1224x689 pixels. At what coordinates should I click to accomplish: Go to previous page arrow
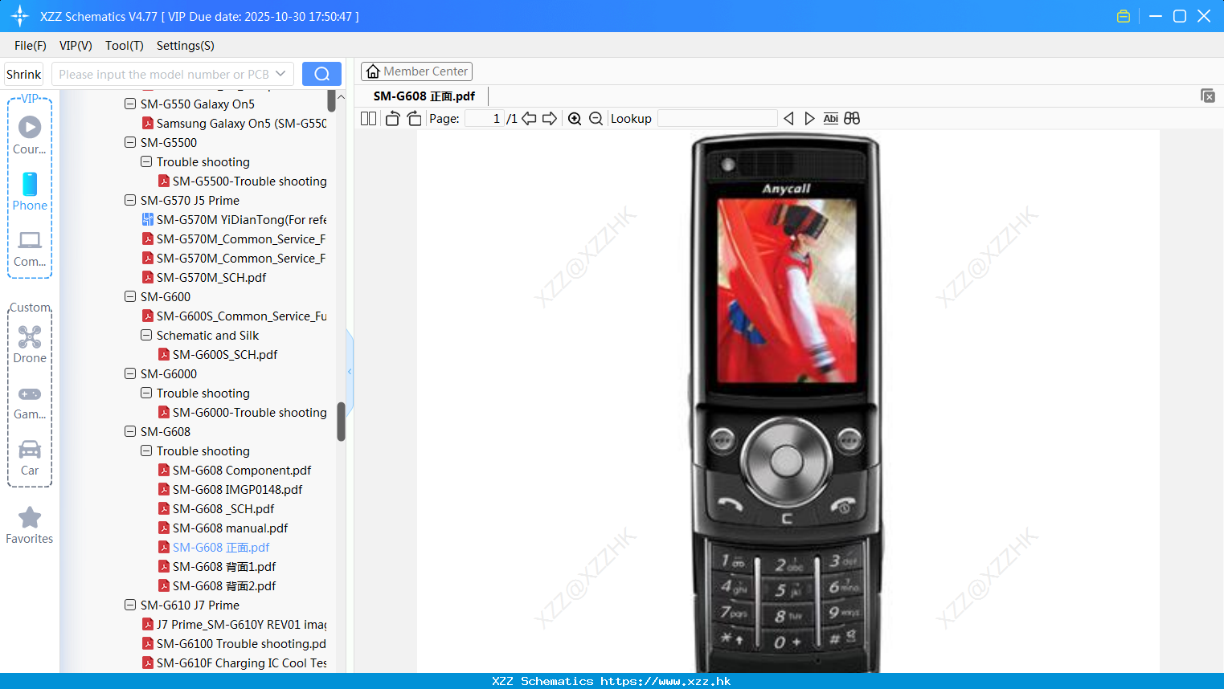pos(529,118)
